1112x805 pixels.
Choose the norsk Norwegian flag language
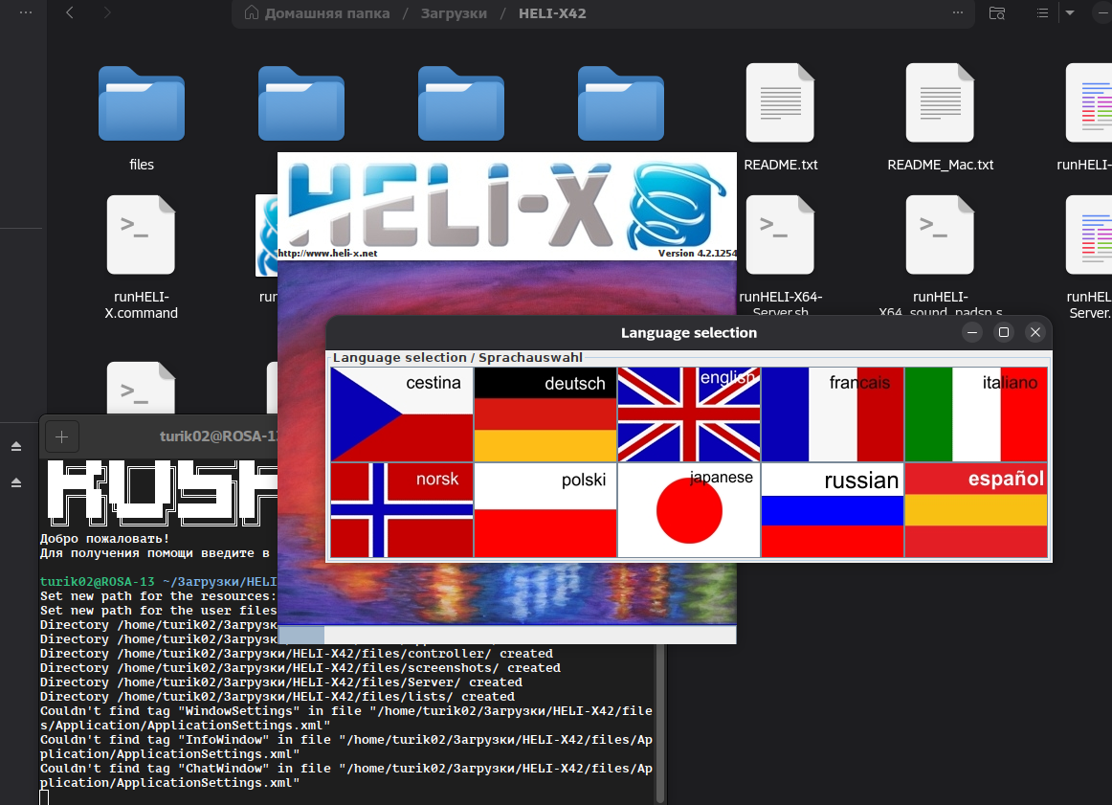[401, 510]
